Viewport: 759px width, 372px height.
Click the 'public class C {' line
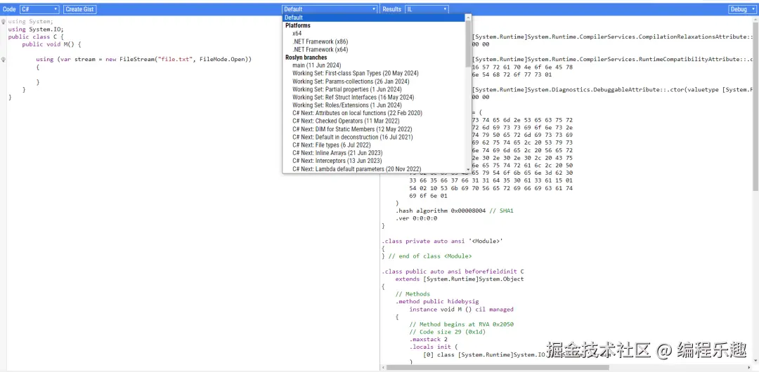point(36,36)
